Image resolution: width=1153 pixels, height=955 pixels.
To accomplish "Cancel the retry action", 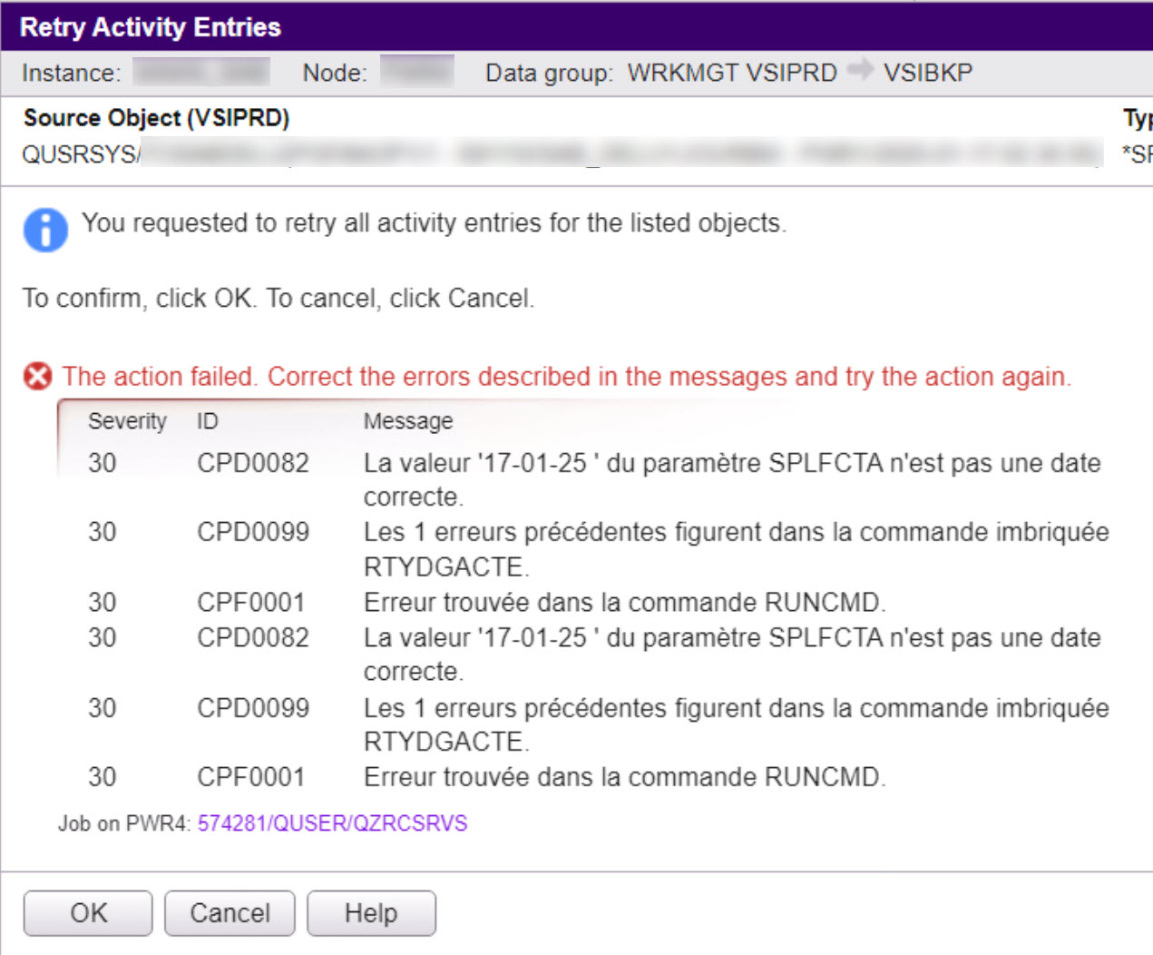I will click(229, 913).
